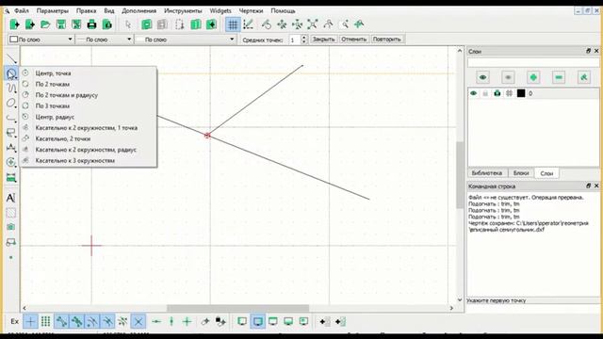The height and width of the screenshot is (339, 603).
Task: Open a file with the folder icon
Action: click(45, 24)
